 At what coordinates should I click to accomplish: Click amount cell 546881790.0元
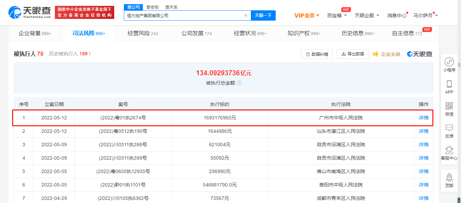[x=220, y=185]
